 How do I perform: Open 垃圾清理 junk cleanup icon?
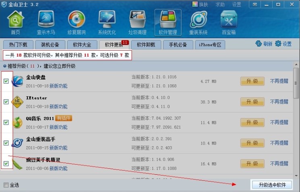tap(137, 23)
